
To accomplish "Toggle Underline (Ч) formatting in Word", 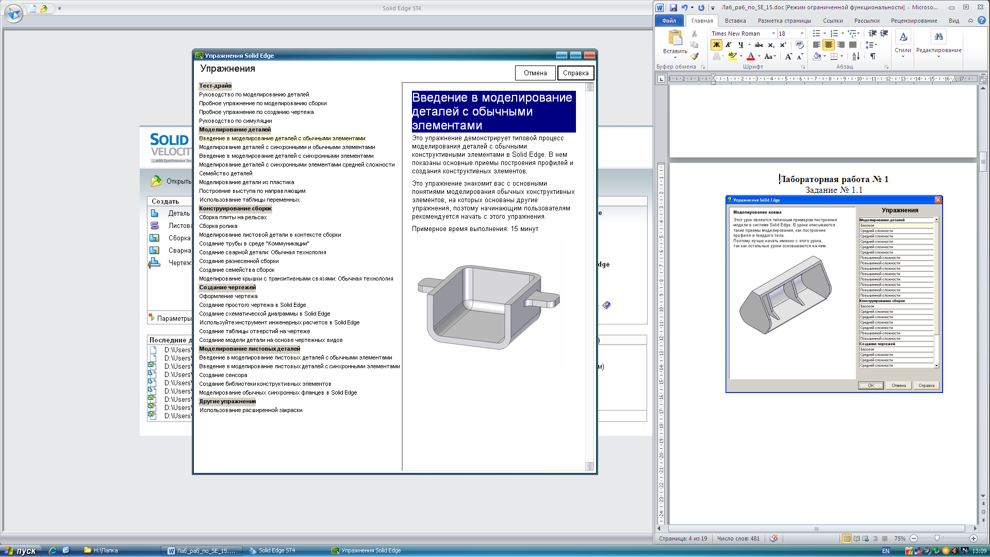I will click(x=740, y=45).
